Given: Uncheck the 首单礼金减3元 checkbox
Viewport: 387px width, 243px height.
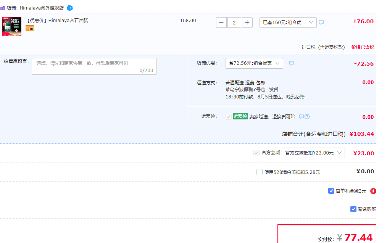Looking at the screenshot, I should [331, 191].
